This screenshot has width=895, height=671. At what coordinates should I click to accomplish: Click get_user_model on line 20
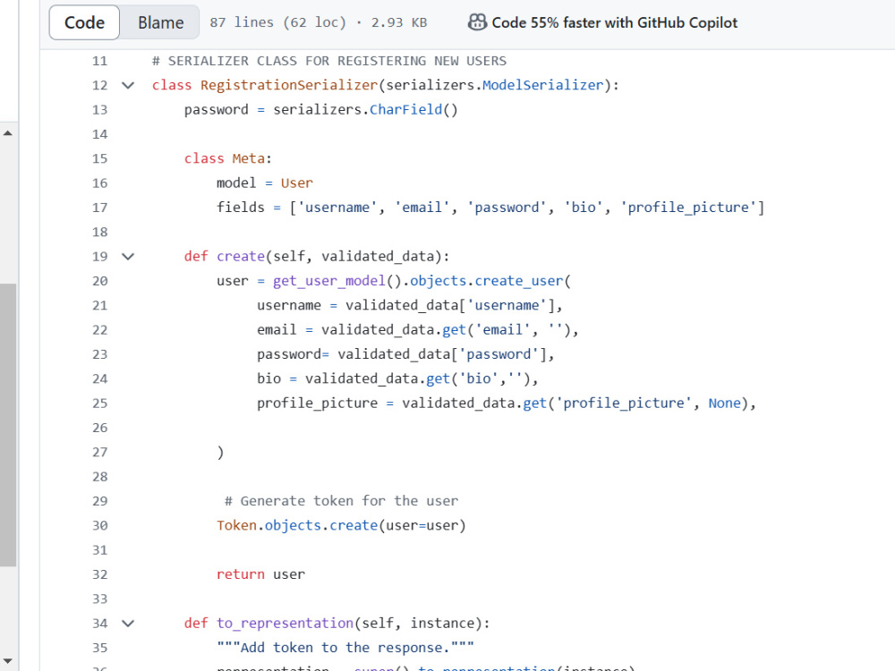329,281
